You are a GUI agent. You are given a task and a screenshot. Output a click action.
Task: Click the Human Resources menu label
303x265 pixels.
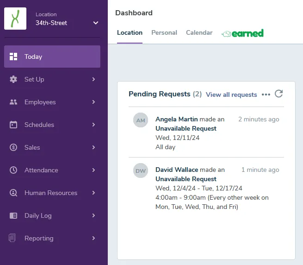(x=51, y=193)
